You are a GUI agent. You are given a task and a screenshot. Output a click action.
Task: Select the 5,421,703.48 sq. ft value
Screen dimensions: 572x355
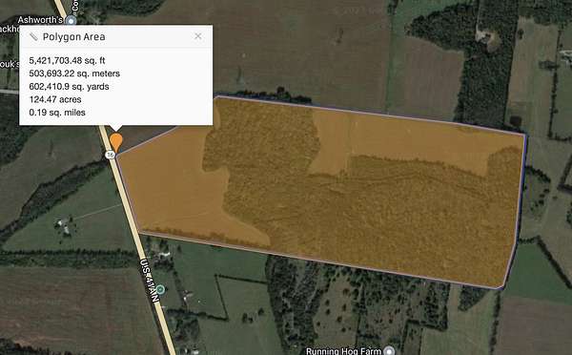click(x=67, y=61)
